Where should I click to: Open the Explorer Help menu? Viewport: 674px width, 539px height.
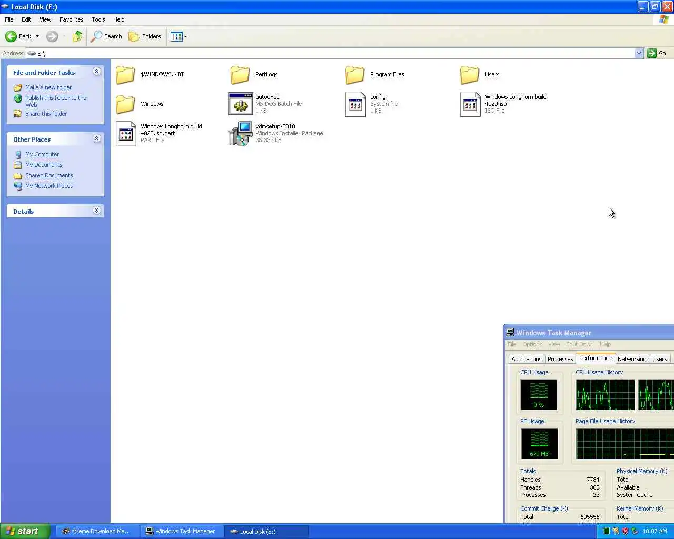(119, 19)
